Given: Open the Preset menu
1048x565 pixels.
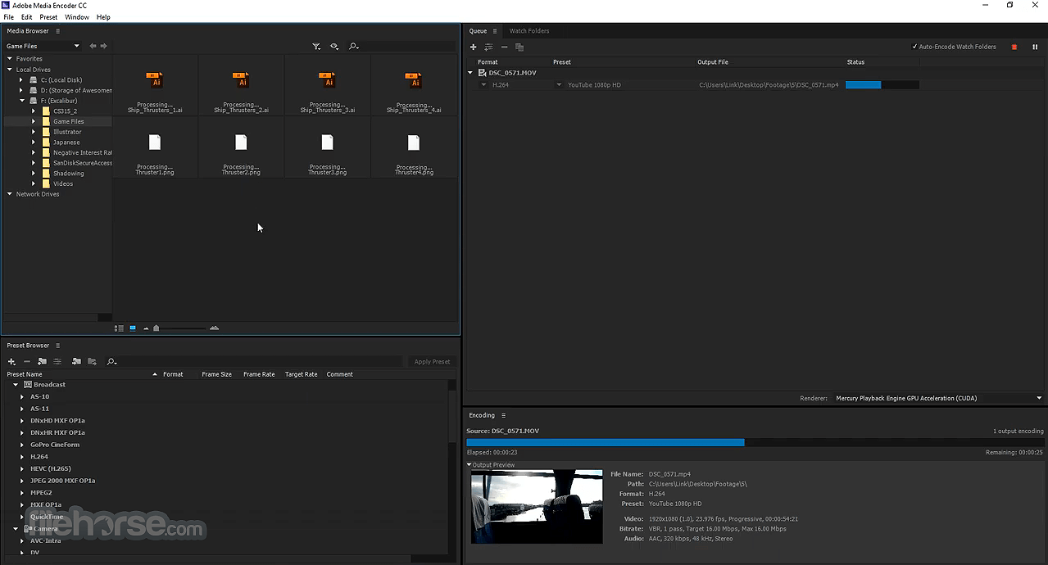Looking at the screenshot, I should coord(48,17).
